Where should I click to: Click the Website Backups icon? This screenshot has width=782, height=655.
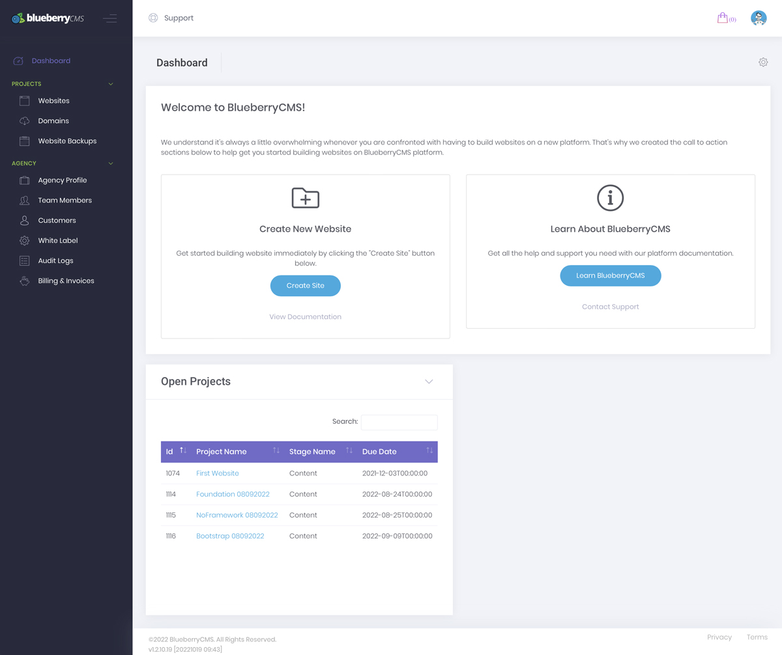pyautogui.click(x=24, y=141)
